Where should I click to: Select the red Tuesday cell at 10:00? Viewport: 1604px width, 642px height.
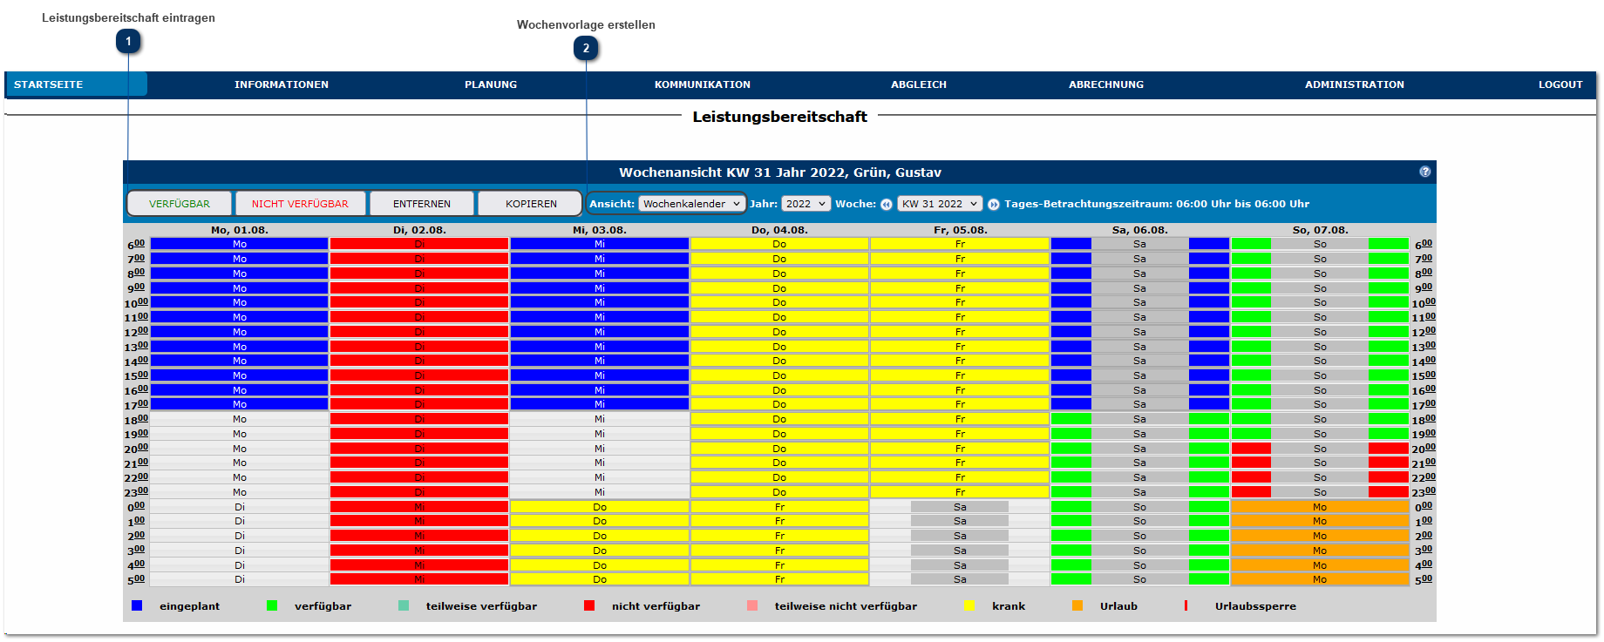coord(419,302)
